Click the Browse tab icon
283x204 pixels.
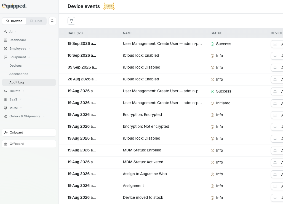coord(7,21)
